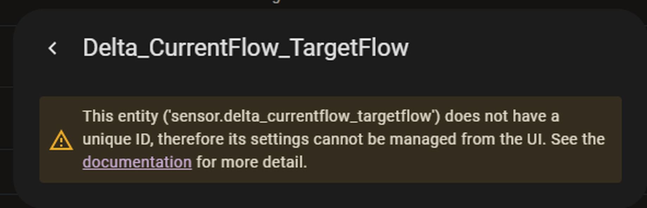Image resolution: width=647 pixels, height=208 pixels.
Task: Click "See the" at the end of the second line
Action: click(578, 139)
